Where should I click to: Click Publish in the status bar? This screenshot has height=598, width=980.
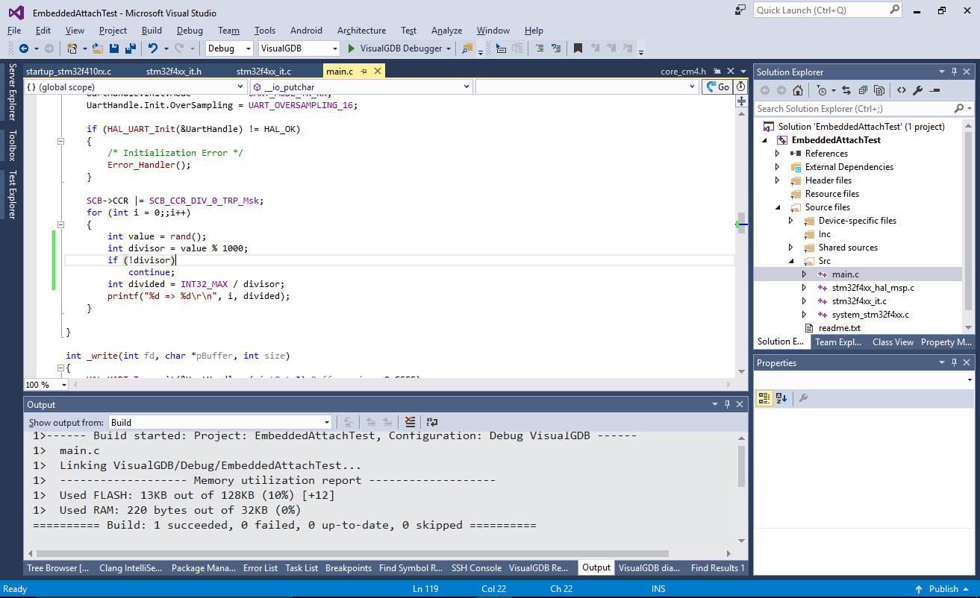point(943,589)
